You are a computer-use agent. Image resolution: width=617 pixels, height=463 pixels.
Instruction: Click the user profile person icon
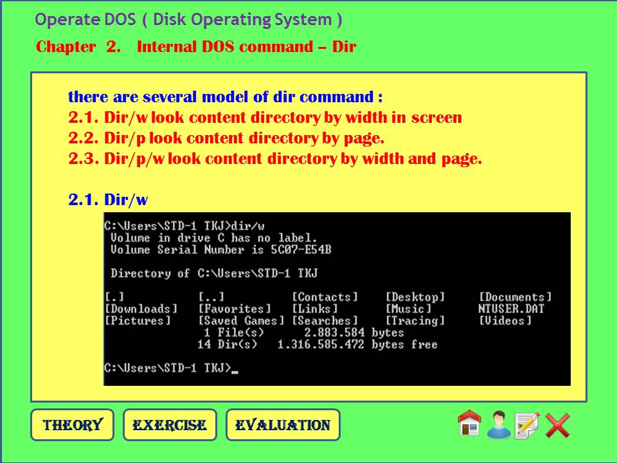point(499,425)
